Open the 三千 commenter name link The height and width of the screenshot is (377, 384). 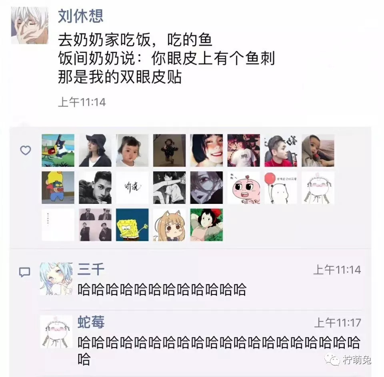pyautogui.click(x=91, y=269)
